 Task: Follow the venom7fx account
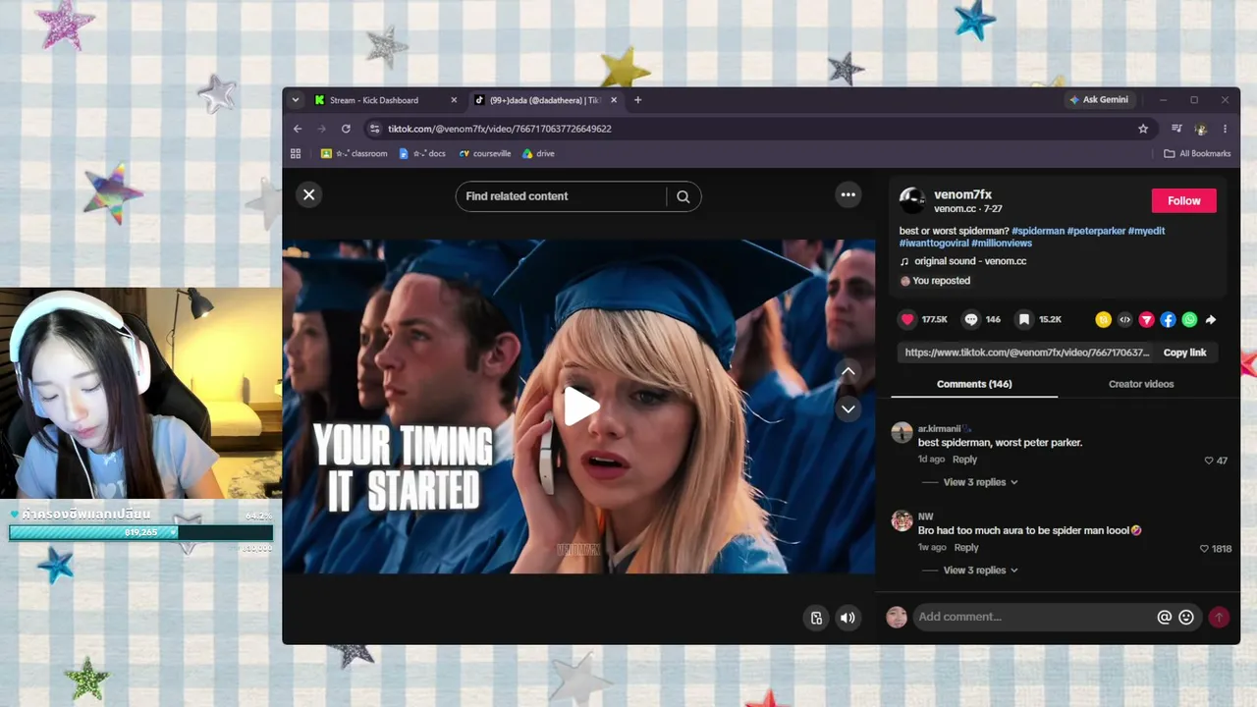click(x=1183, y=200)
